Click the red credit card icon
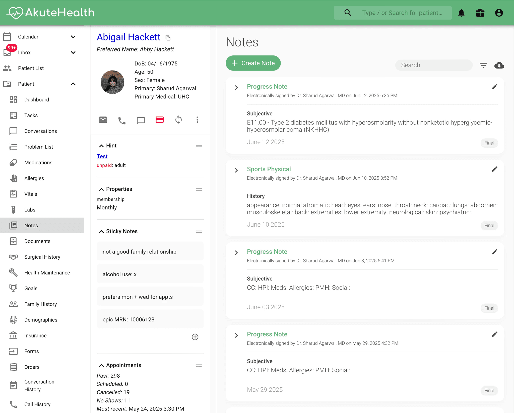 click(160, 120)
